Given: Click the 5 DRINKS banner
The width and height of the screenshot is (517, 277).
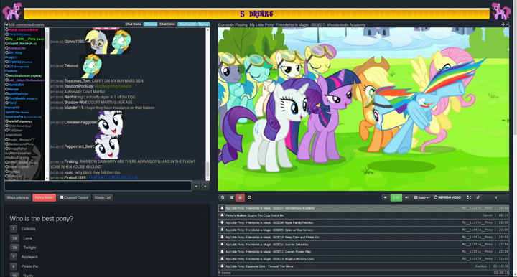Looking at the screenshot, I should [x=256, y=14].
